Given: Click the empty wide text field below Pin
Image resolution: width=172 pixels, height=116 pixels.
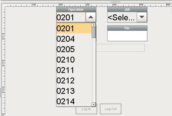Looking at the screenshot, I should (x=120, y=48).
